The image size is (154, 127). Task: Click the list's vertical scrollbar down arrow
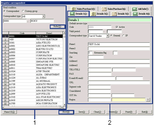coord(64,105)
